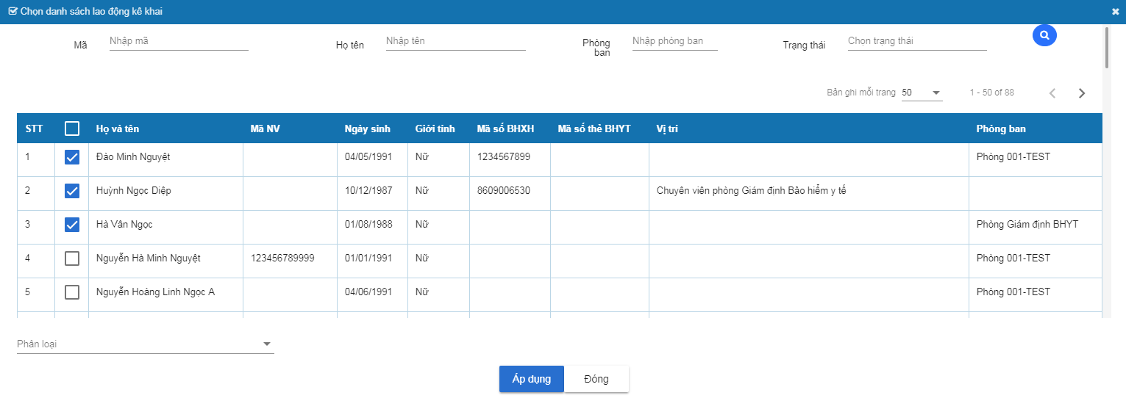Click birth date 04/05/1991
1126x398 pixels.
tap(368, 157)
